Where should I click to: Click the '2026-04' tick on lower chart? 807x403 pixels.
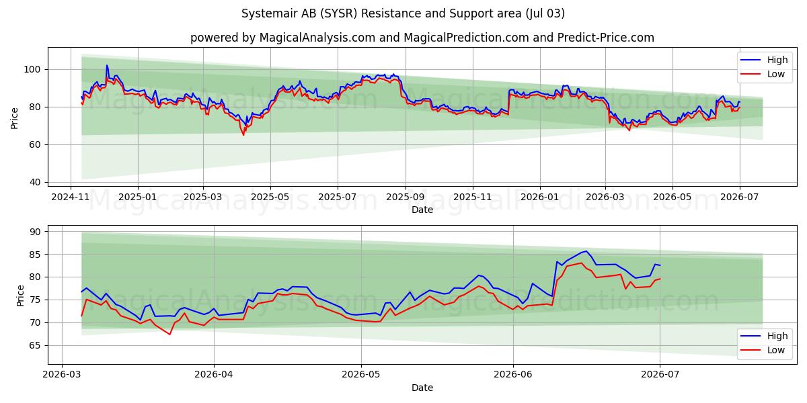(x=214, y=375)
